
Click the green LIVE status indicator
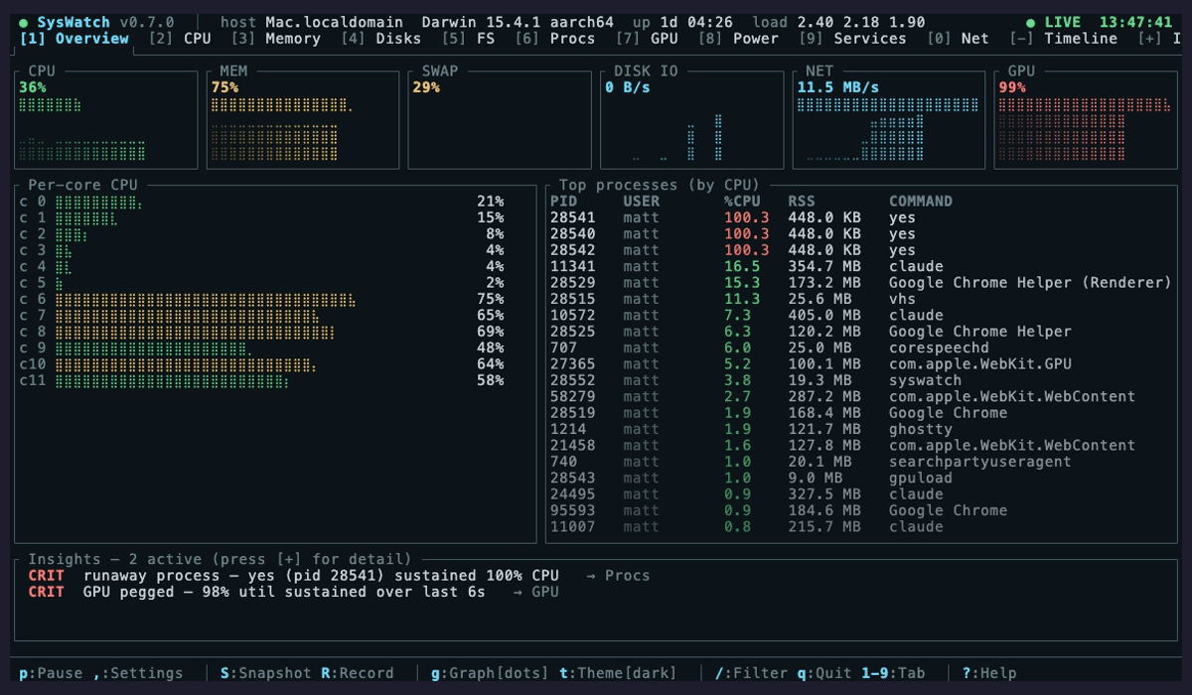tap(1053, 22)
